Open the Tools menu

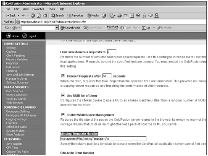[51, 9]
